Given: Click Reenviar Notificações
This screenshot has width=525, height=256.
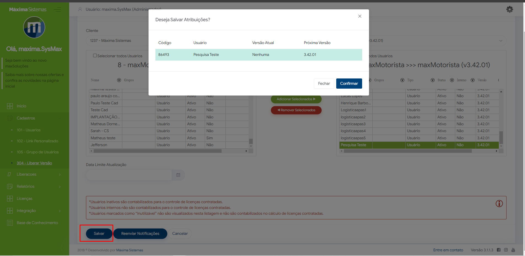Looking at the screenshot, I should 140,233.
